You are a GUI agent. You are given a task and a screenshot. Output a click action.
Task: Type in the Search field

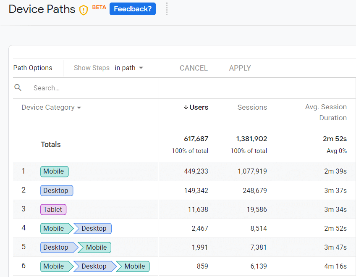pos(92,88)
